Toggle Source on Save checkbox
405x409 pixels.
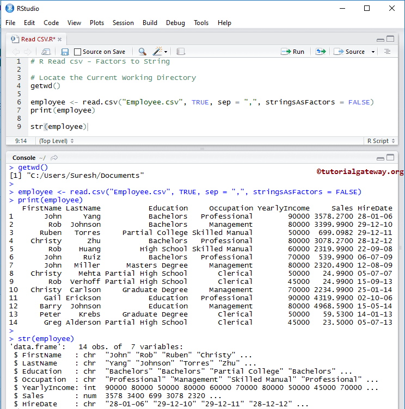click(x=77, y=52)
